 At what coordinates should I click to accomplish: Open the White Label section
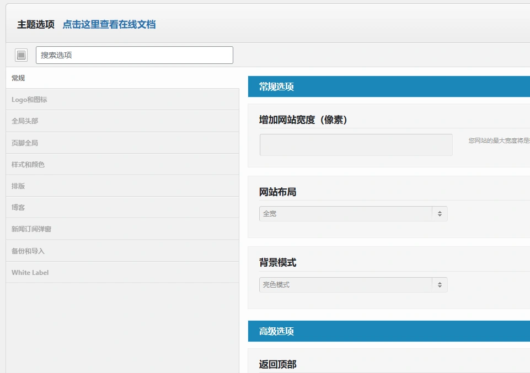click(x=30, y=272)
